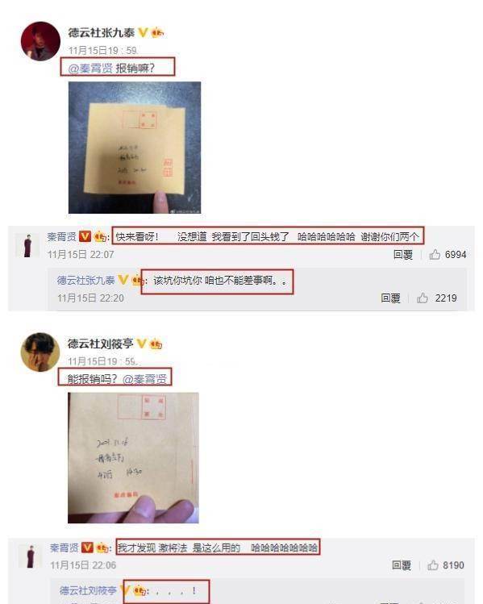This screenshot has width=483, height=604.
Task: Open 德云社刘筱亭 profile from post header name
Action: [101, 344]
